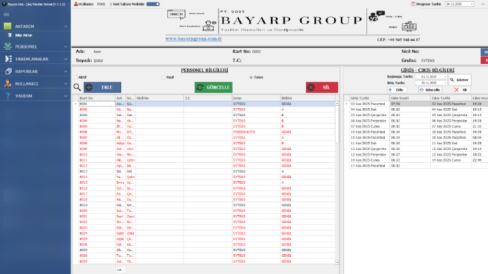Click the web browser illustration in the banner
The image size is (488, 274).
[176, 15]
